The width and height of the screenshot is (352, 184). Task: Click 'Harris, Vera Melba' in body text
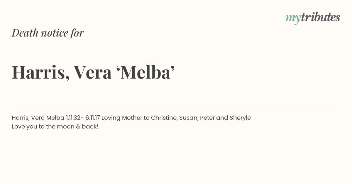(x=38, y=118)
